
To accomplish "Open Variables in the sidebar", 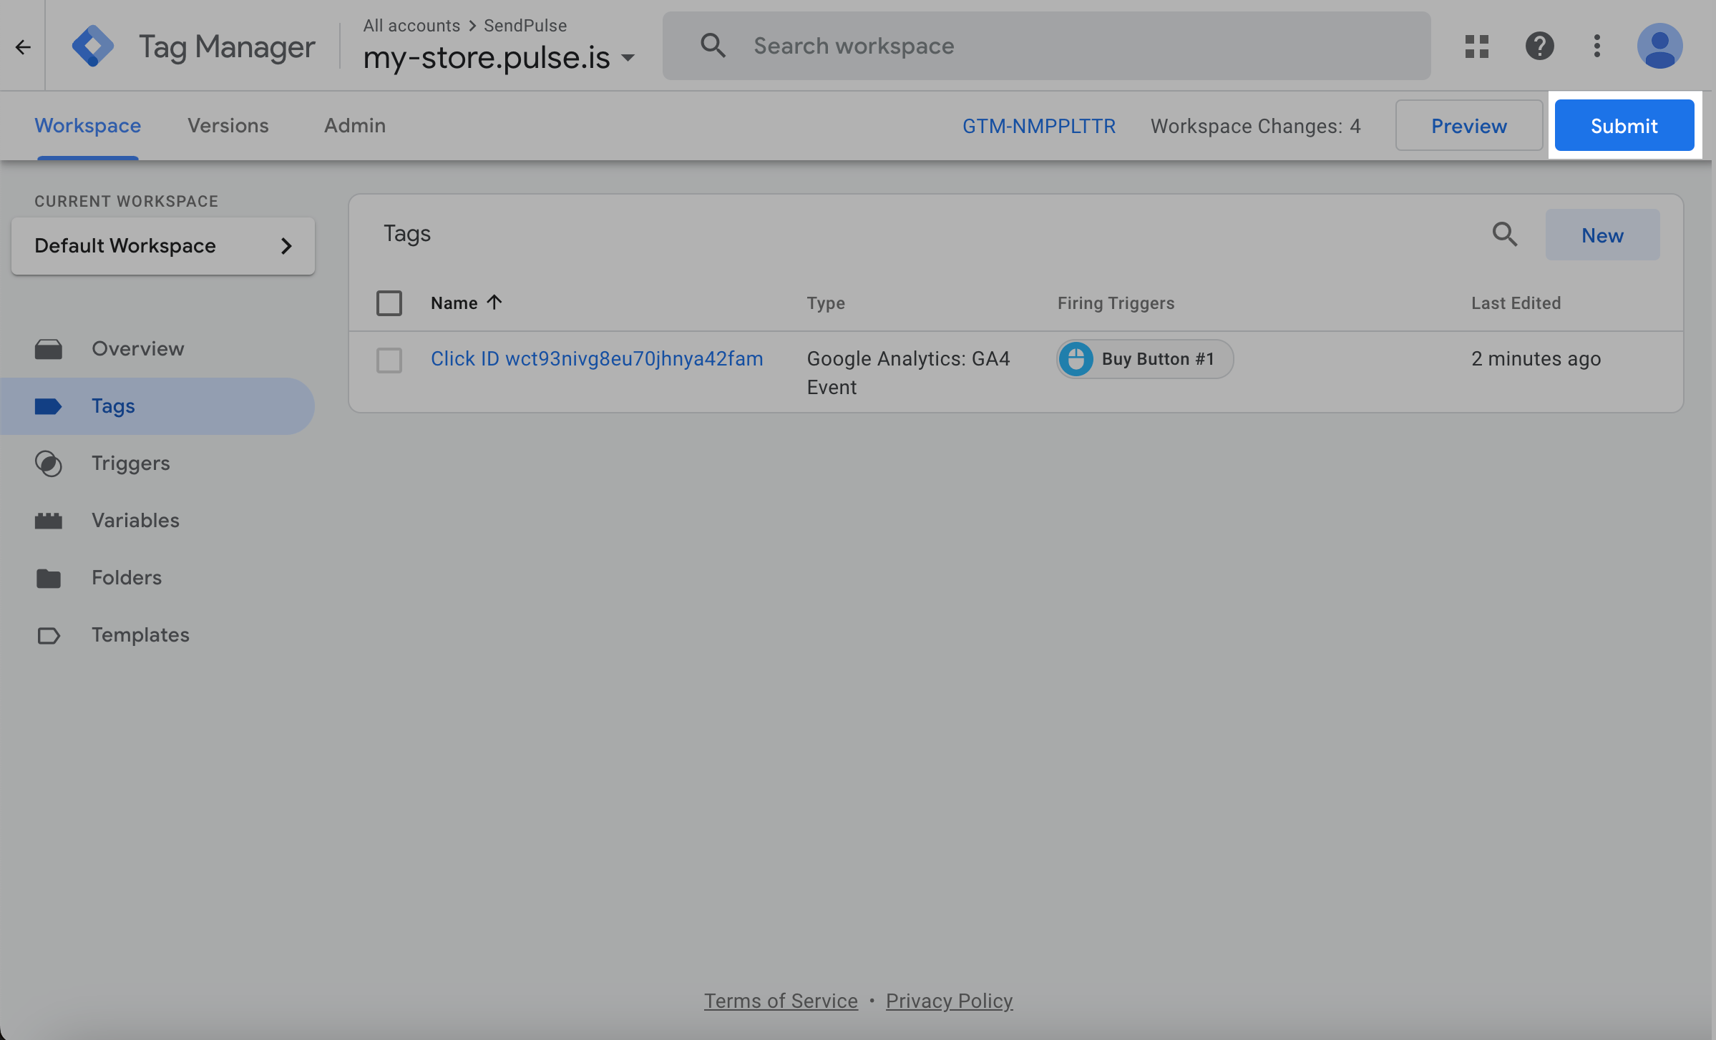I will tap(135, 521).
